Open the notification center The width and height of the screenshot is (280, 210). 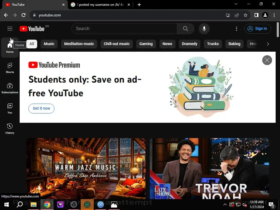(x=272, y=205)
